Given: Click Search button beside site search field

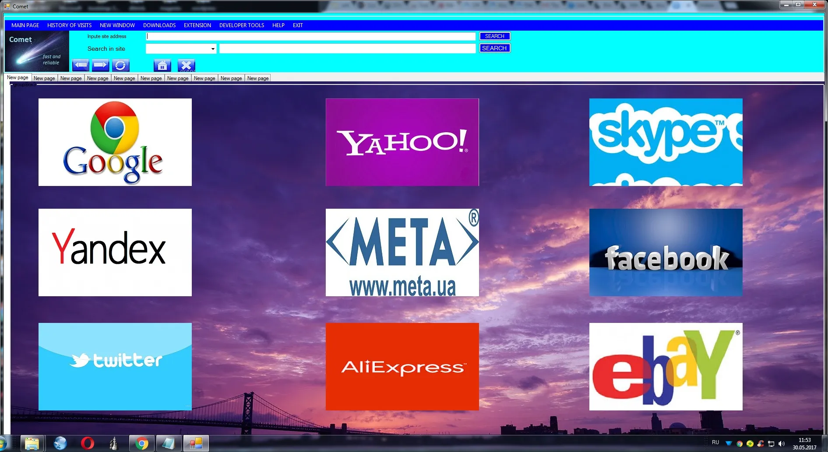Looking at the screenshot, I should point(494,48).
